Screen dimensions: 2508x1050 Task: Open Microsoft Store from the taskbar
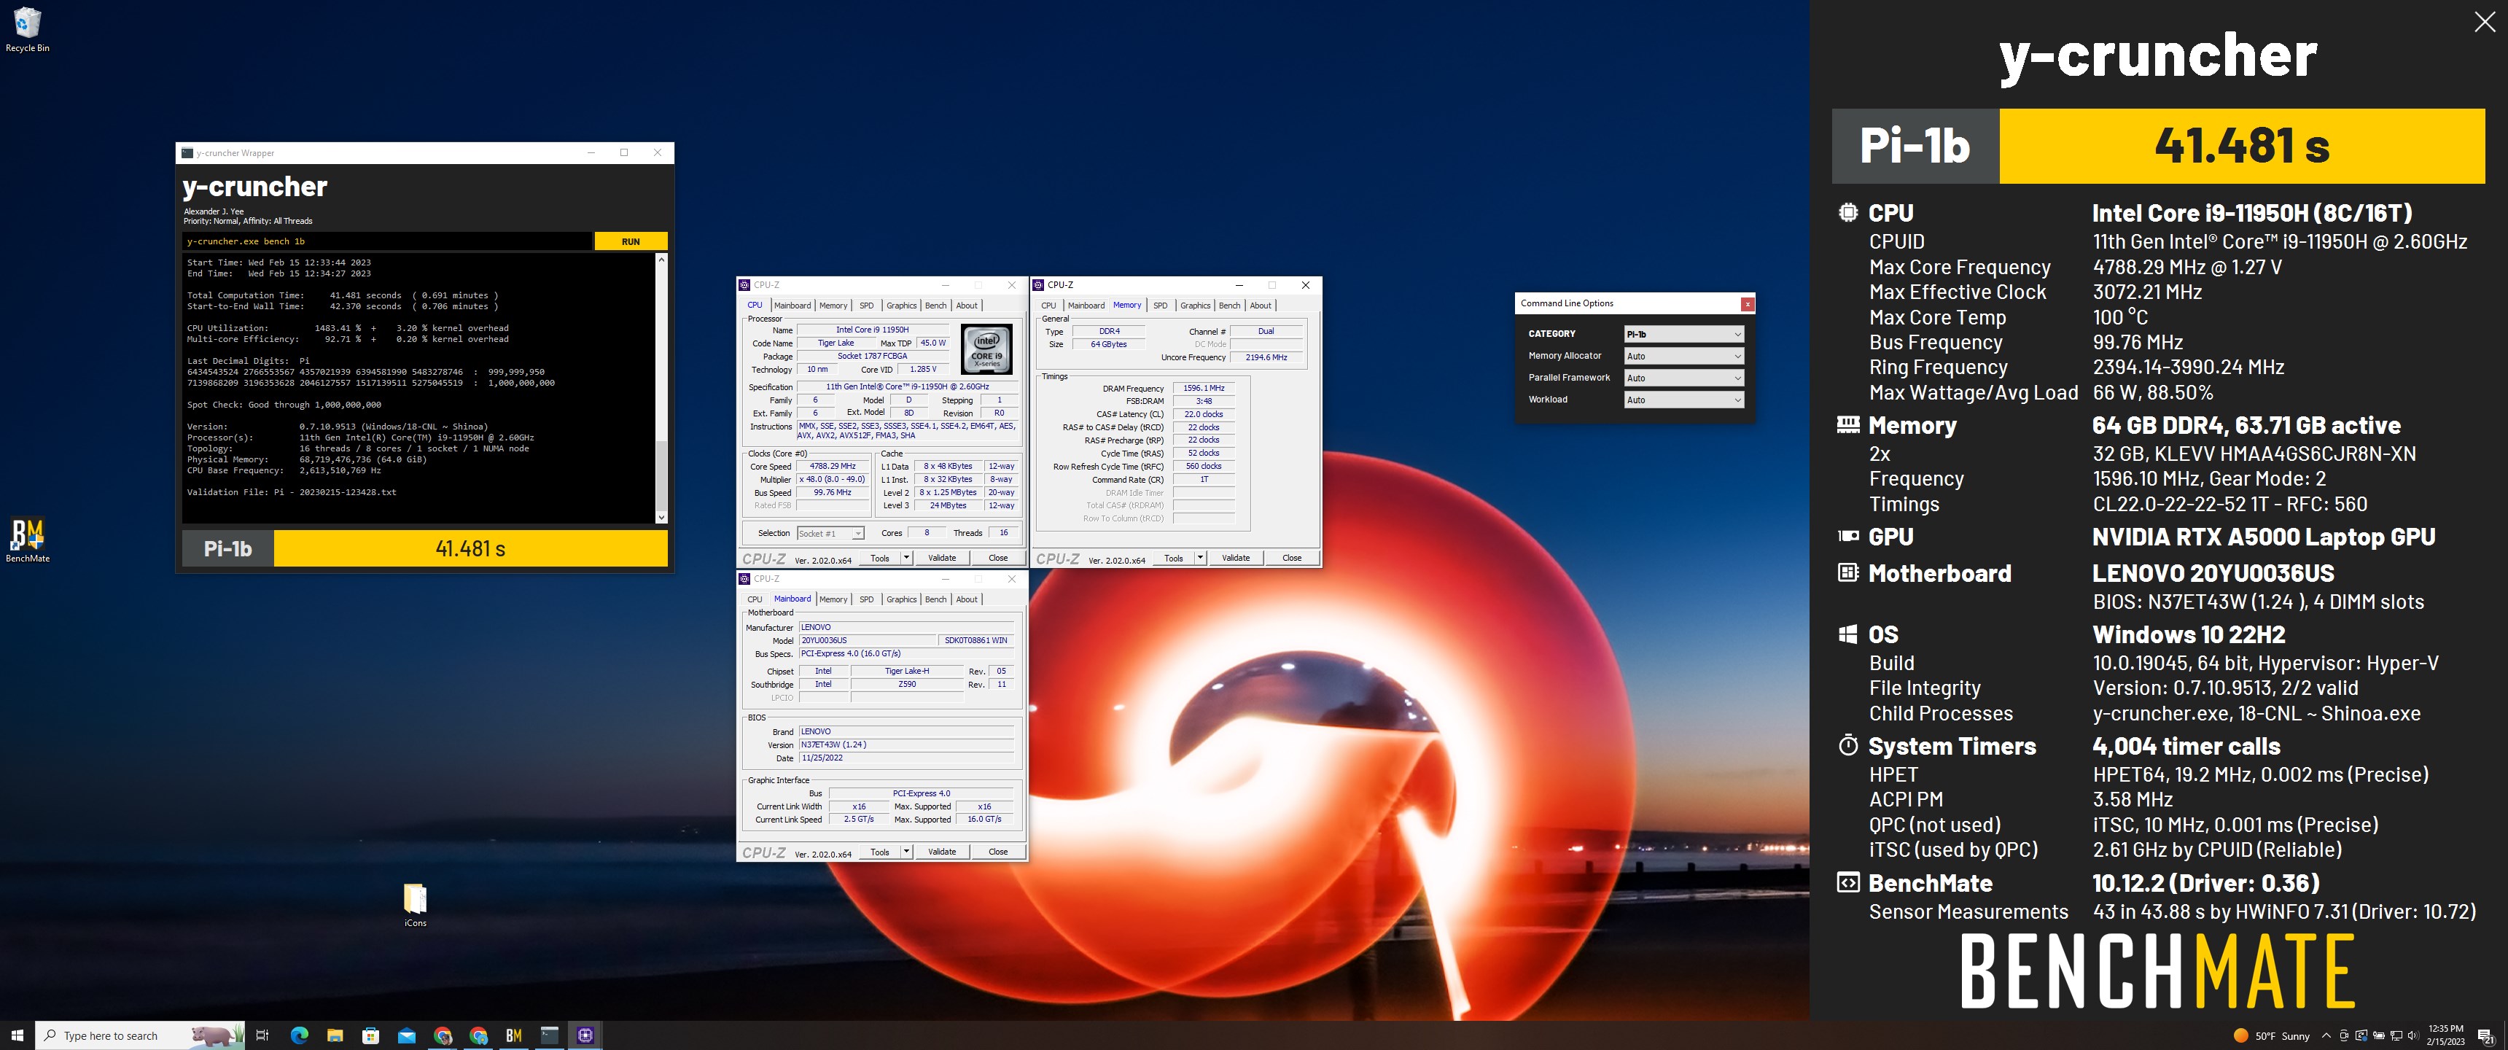coord(370,1035)
